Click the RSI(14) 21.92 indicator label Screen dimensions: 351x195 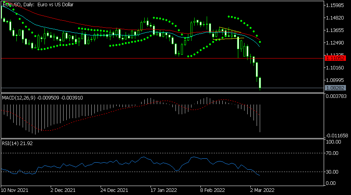pyautogui.click(x=17, y=143)
